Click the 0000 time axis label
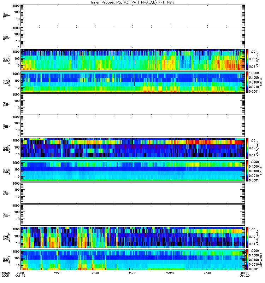Image resolution: width=265 pixels, height=283 pixels. pos(245,273)
